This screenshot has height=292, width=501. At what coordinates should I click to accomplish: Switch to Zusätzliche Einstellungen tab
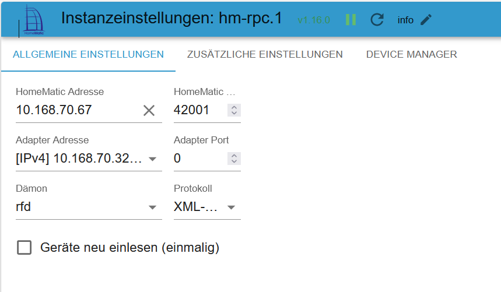(265, 54)
